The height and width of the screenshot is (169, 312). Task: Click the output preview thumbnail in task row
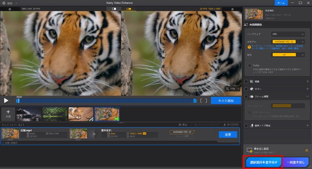[x=78, y=134]
